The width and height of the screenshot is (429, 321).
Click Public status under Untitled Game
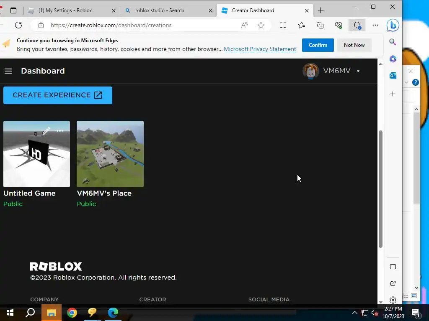13,204
